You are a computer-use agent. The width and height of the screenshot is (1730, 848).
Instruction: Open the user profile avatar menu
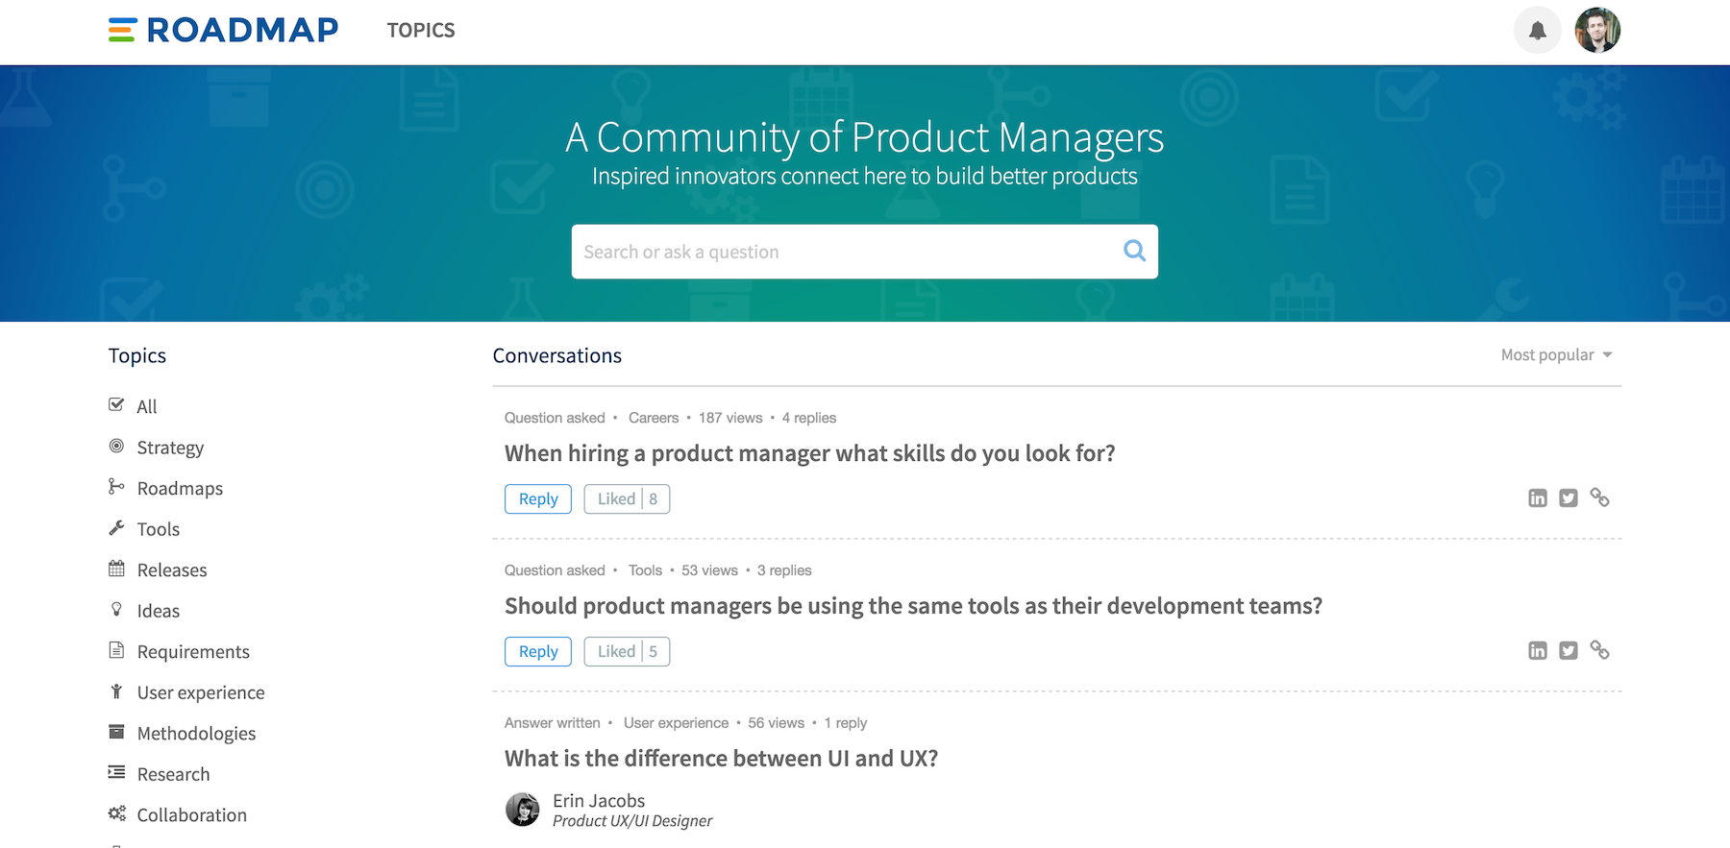pyautogui.click(x=1597, y=31)
